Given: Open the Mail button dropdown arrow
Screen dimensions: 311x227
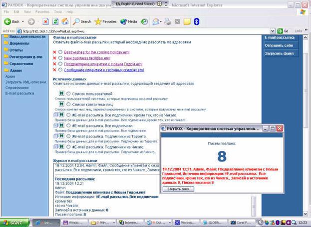Looking at the screenshot, I should click(161, 21).
